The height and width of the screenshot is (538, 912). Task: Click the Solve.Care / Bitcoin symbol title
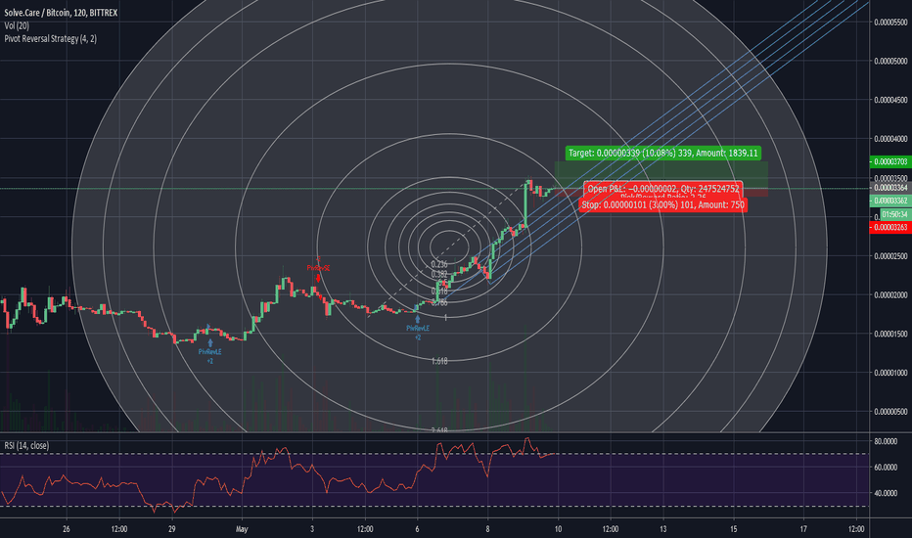point(61,12)
